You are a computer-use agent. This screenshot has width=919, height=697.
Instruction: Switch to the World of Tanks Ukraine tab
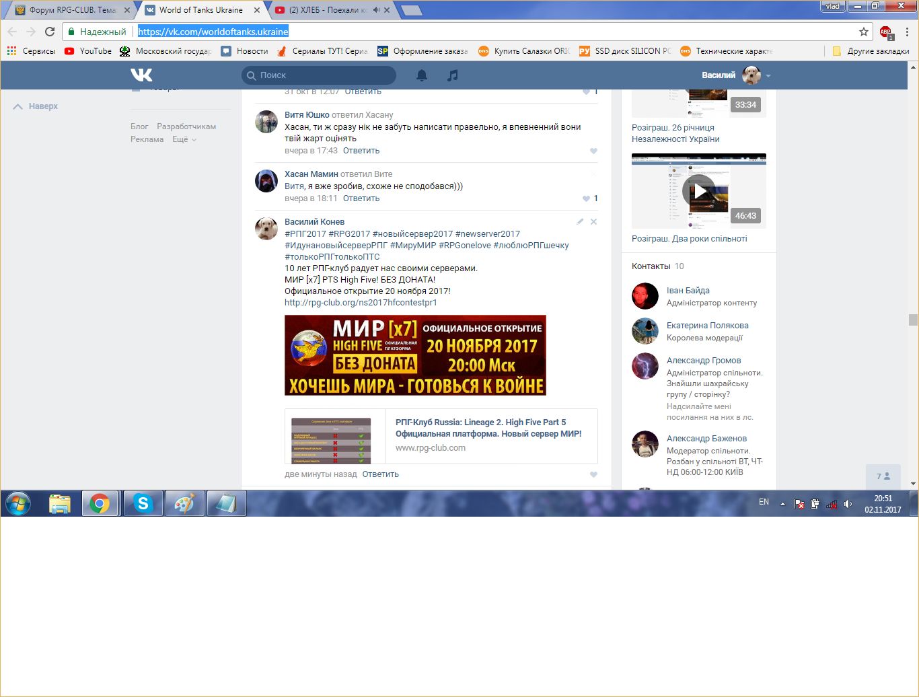point(200,10)
